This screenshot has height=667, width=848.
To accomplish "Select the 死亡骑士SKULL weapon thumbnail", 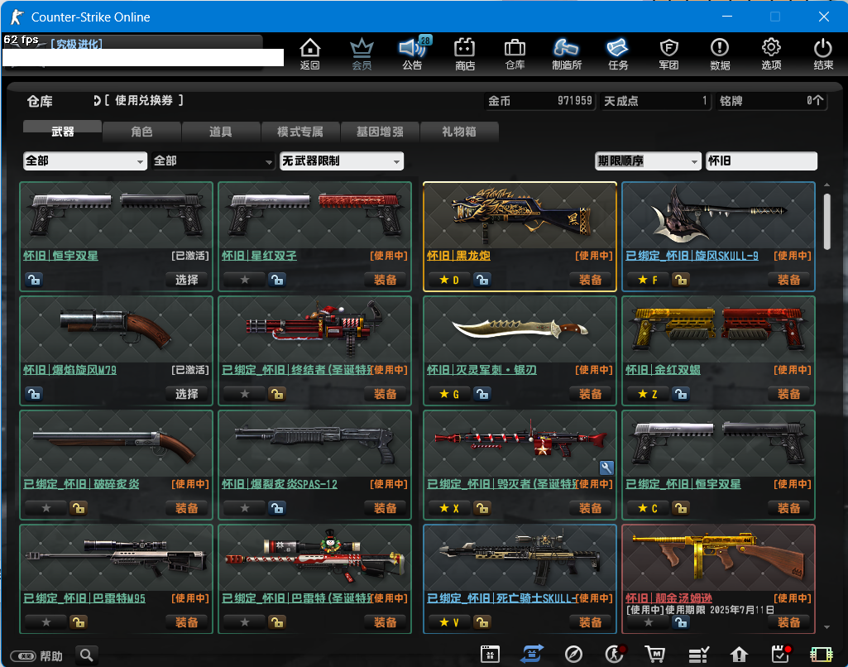I will coord(520,558).
